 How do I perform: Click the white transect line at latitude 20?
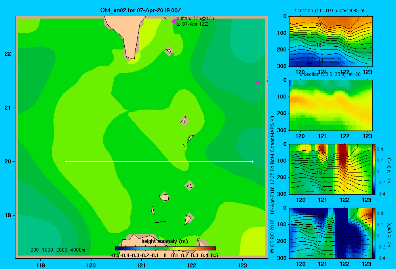click(159, 161)
